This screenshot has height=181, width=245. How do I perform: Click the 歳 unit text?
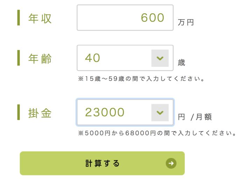coord(182,63)
